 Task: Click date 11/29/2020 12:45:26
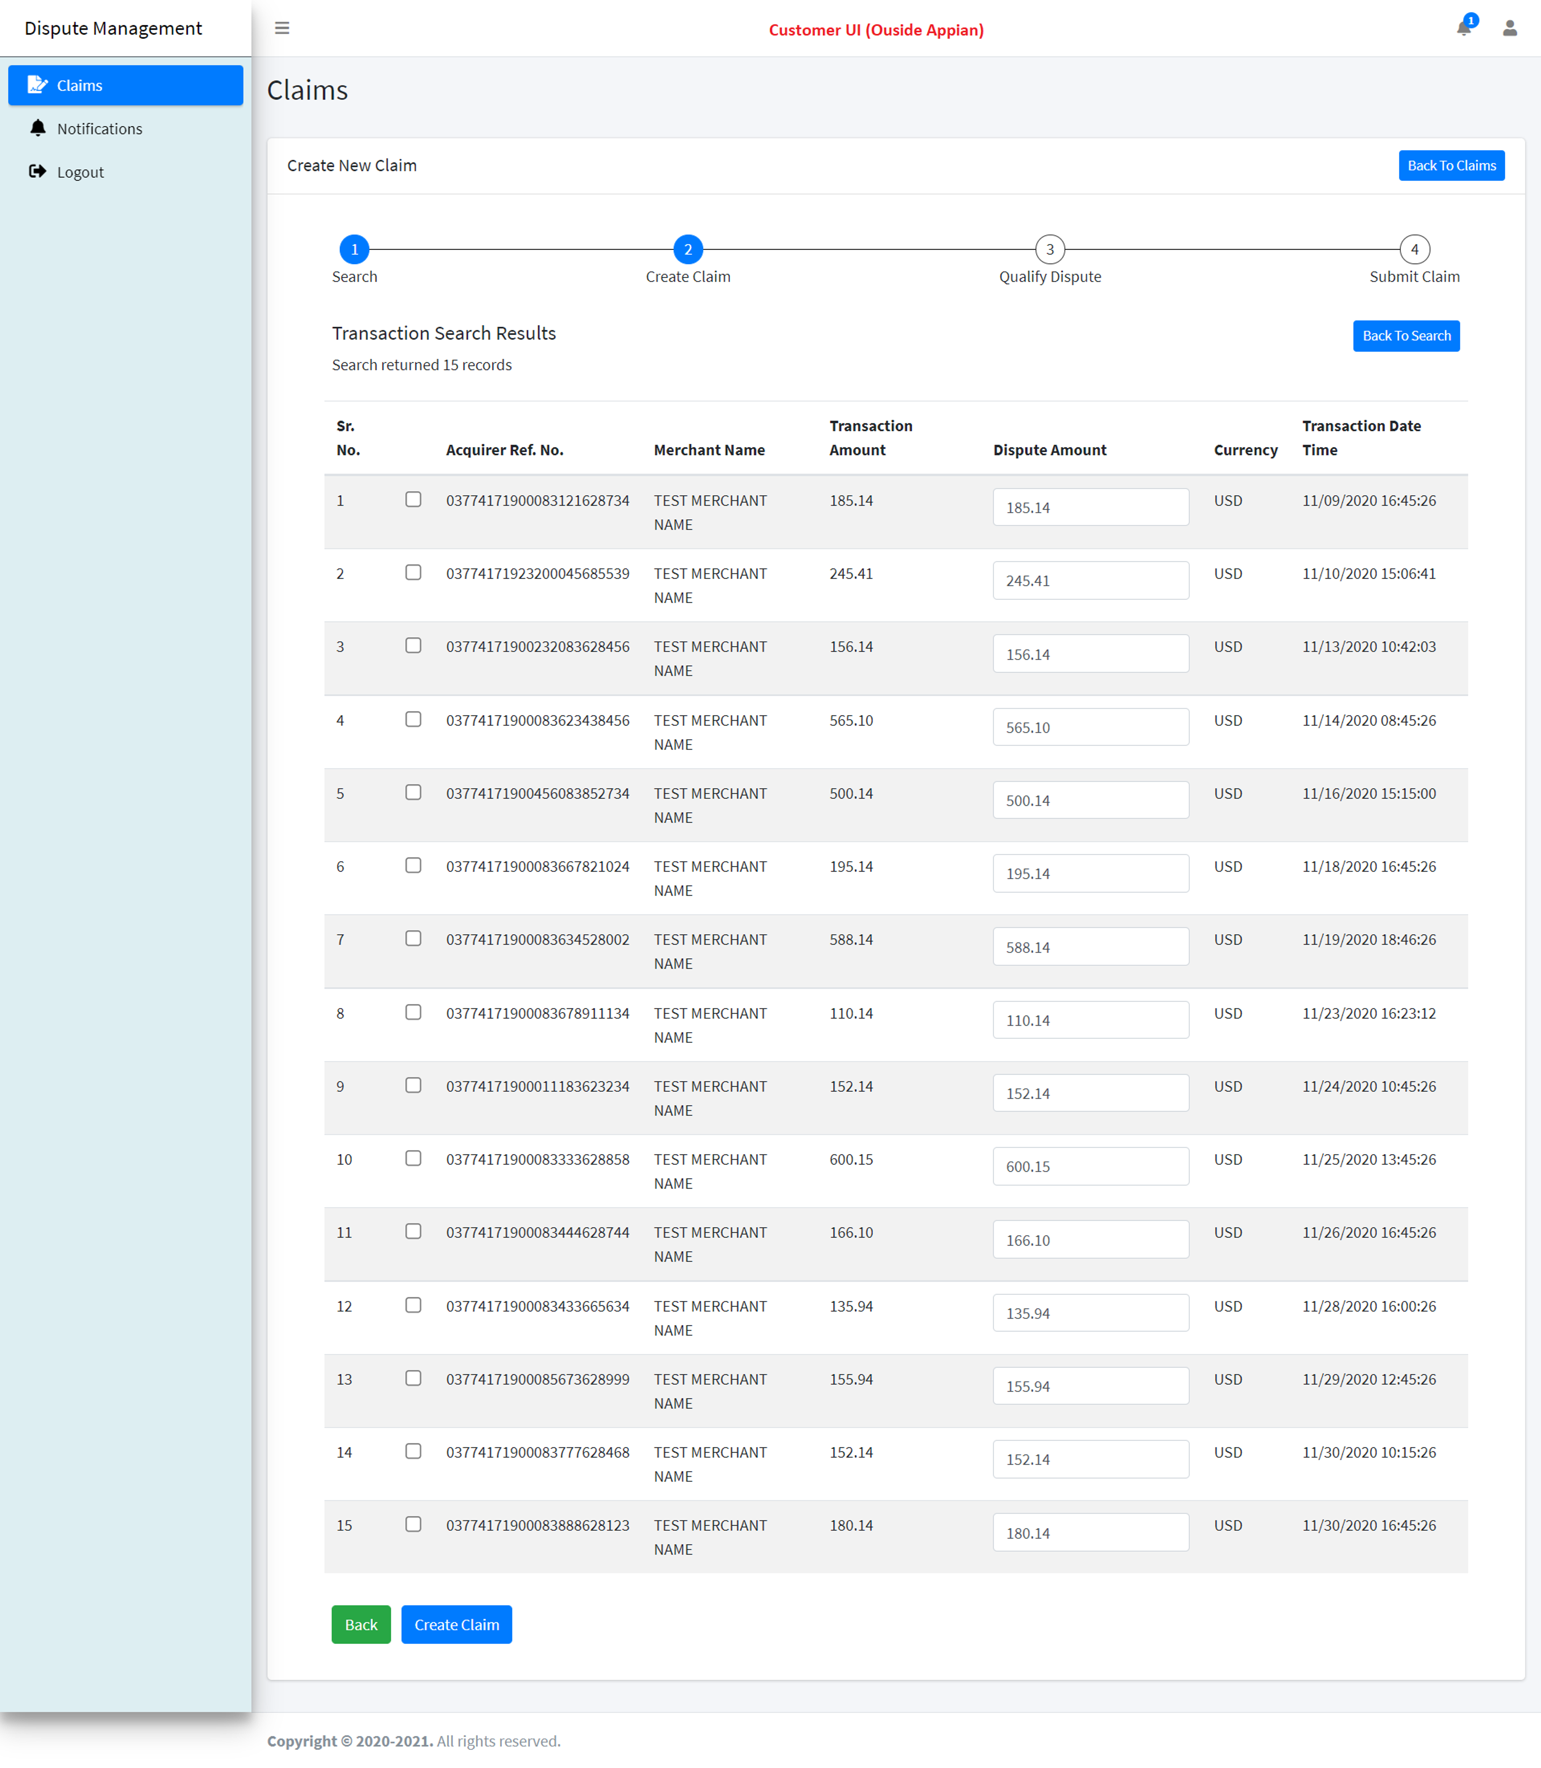(x=1369, y=1379)
